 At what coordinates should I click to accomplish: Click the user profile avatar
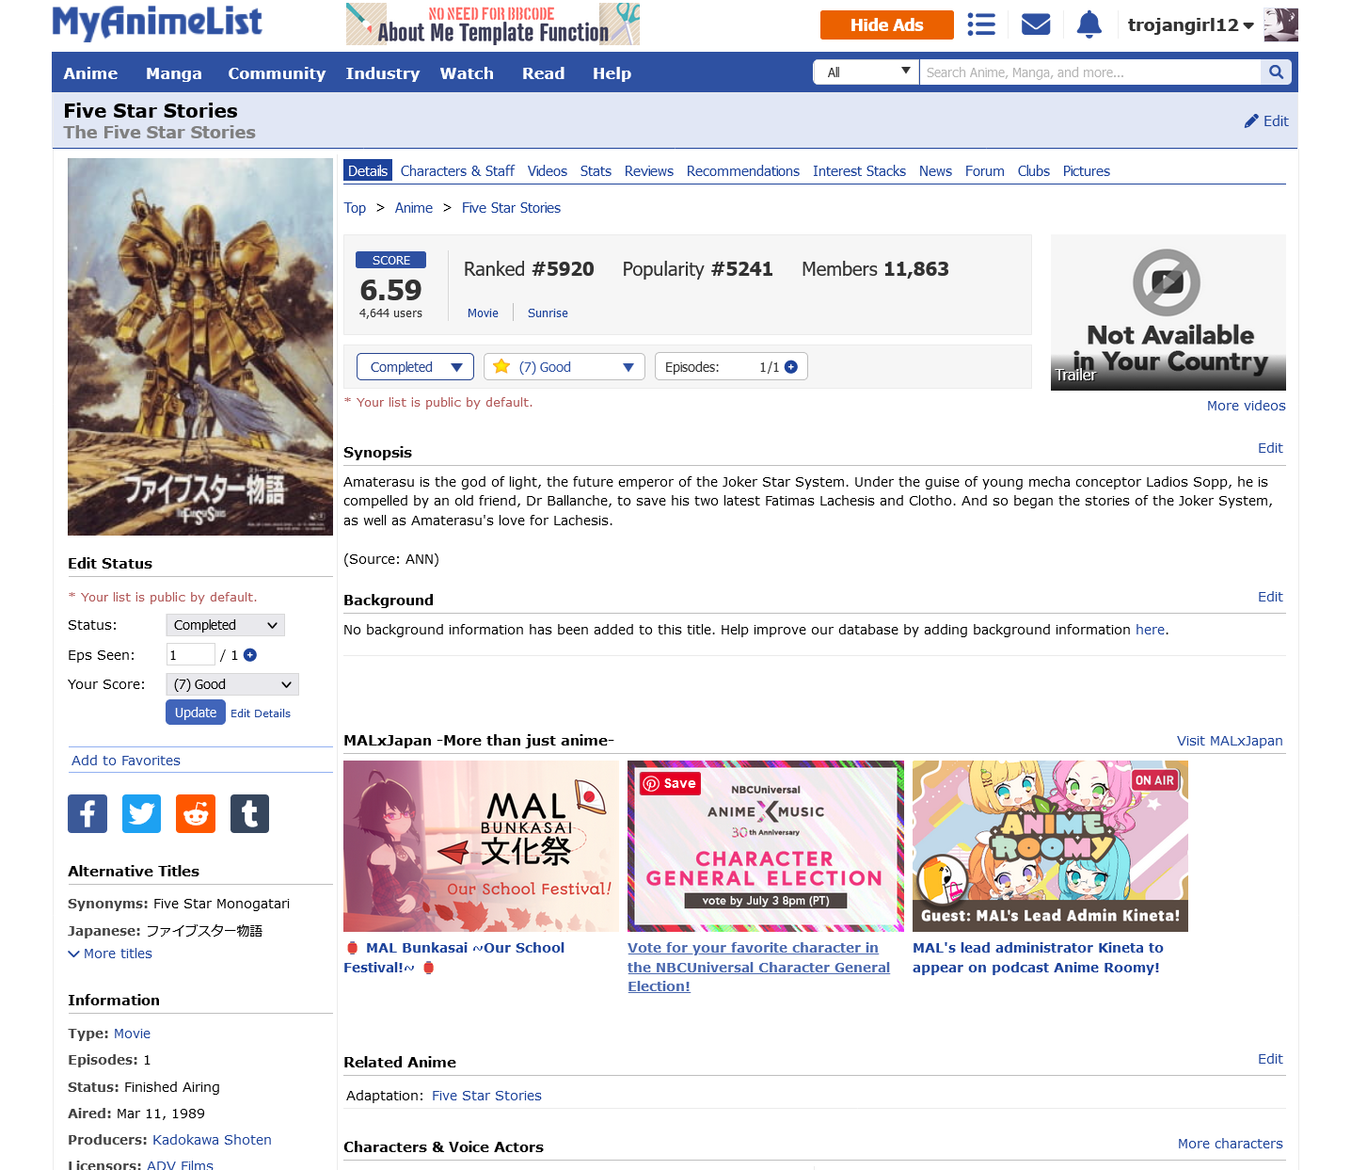(x=1280, y=24)
